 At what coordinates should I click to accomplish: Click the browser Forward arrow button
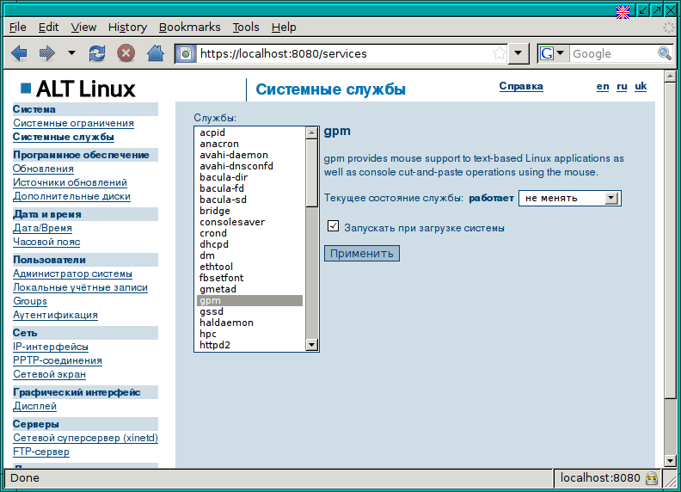(46, 53)
